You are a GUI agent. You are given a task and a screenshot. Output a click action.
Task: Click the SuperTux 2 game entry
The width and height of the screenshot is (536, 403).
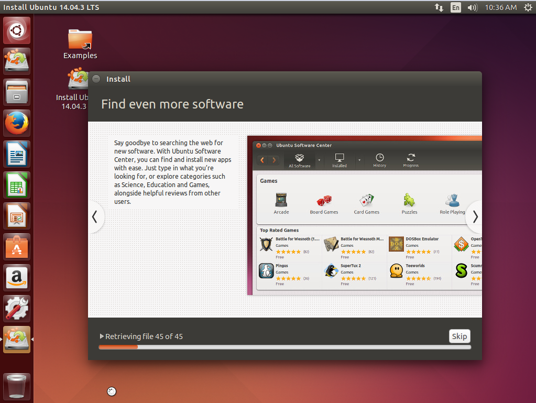pos(354,275)
